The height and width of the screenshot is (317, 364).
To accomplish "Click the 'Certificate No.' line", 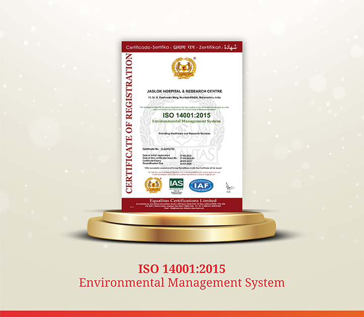I will 159,149.
